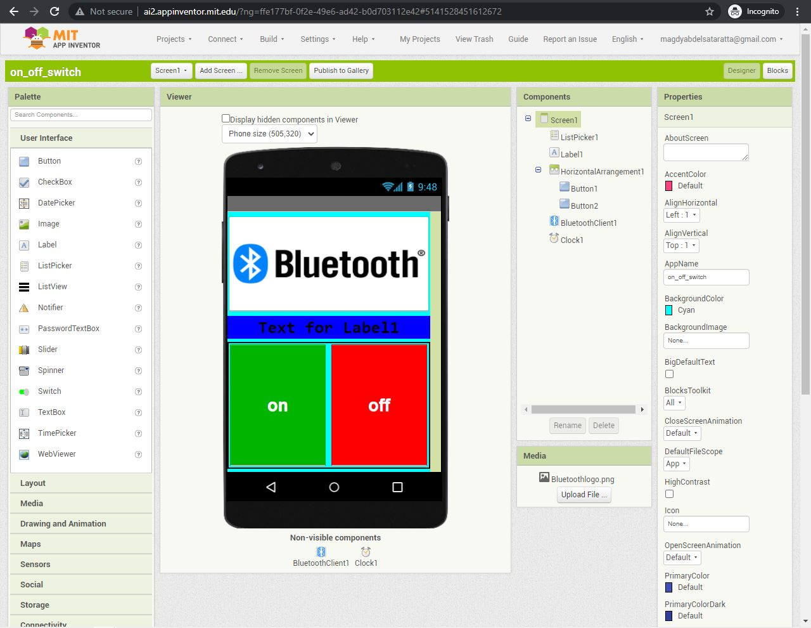The width and height of the screenshot is (811, 628).
Task: Click the Slider palette icon
Action: 24,350
